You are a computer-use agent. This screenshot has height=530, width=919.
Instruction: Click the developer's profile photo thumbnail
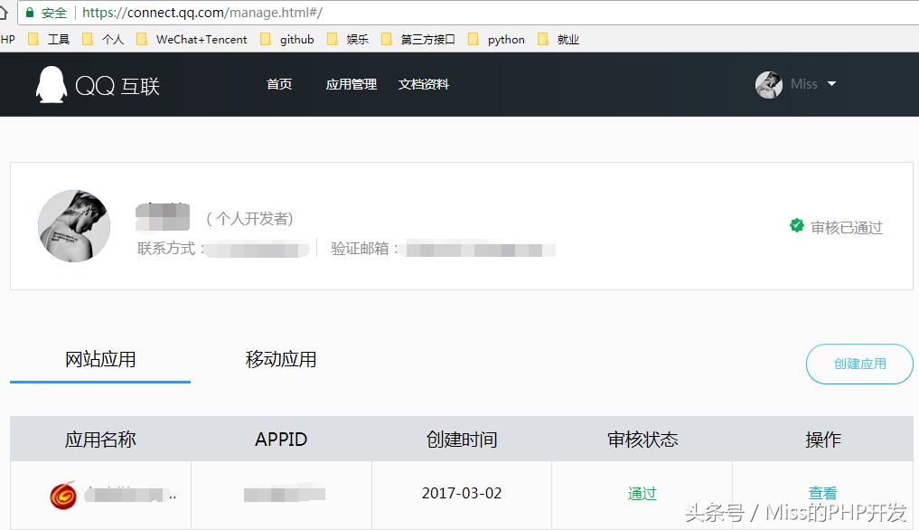pos(74,226)
